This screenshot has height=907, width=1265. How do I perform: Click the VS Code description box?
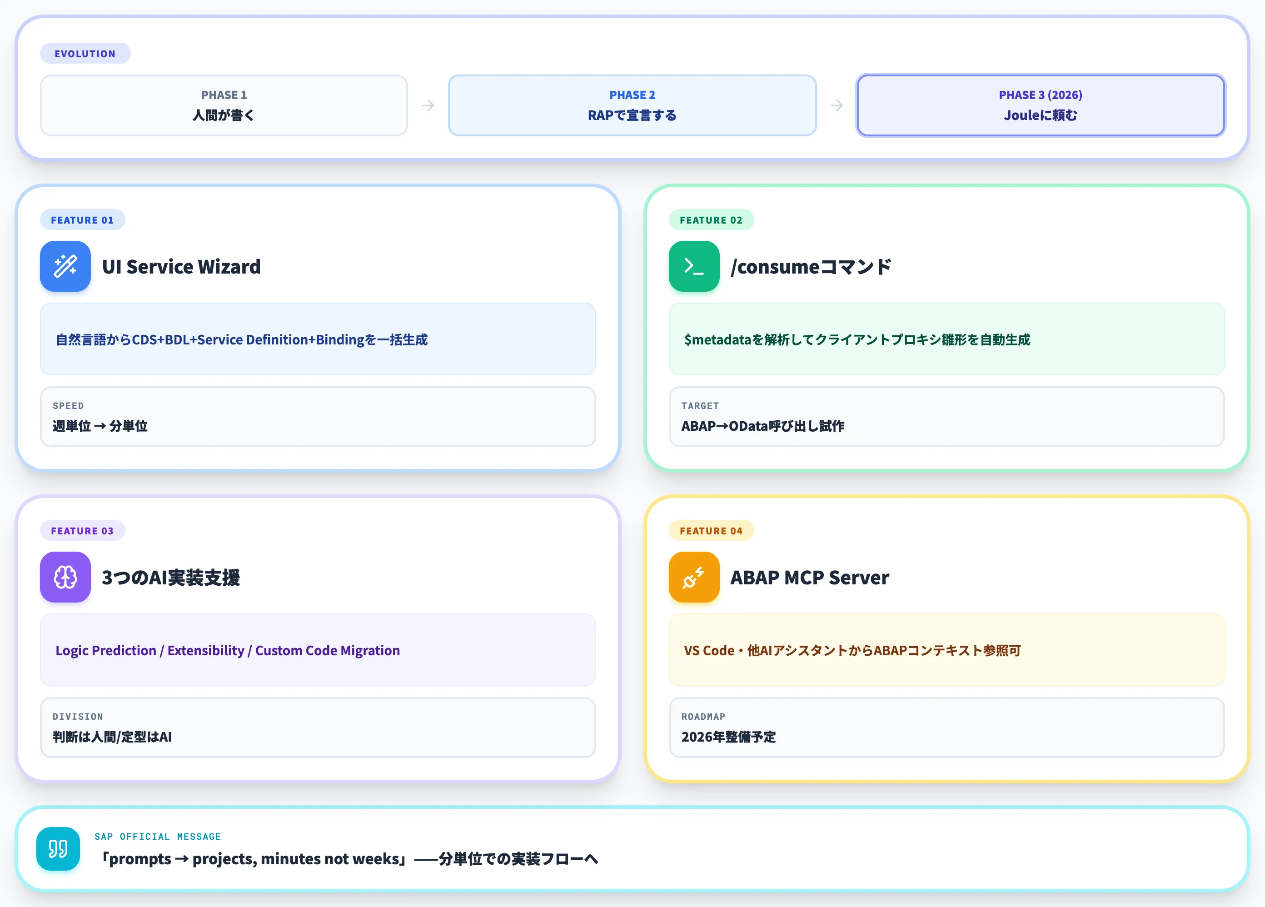tap(946, 650)
